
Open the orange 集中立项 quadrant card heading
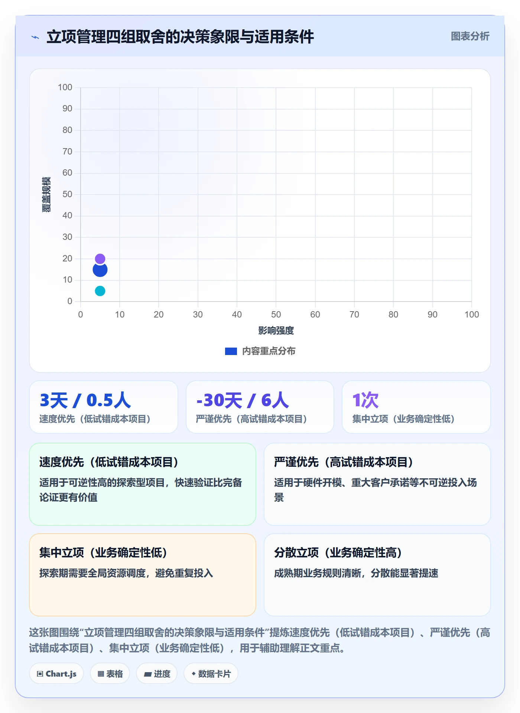pyautogui.click(x=104, y=553)
